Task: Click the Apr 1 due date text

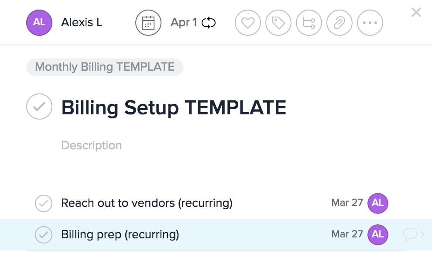Action: (184, 23)
